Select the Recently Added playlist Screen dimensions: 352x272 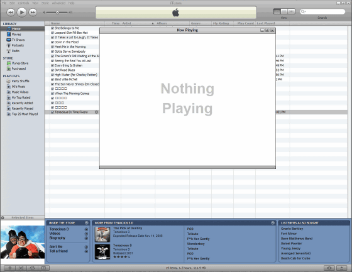pos(22,103)
